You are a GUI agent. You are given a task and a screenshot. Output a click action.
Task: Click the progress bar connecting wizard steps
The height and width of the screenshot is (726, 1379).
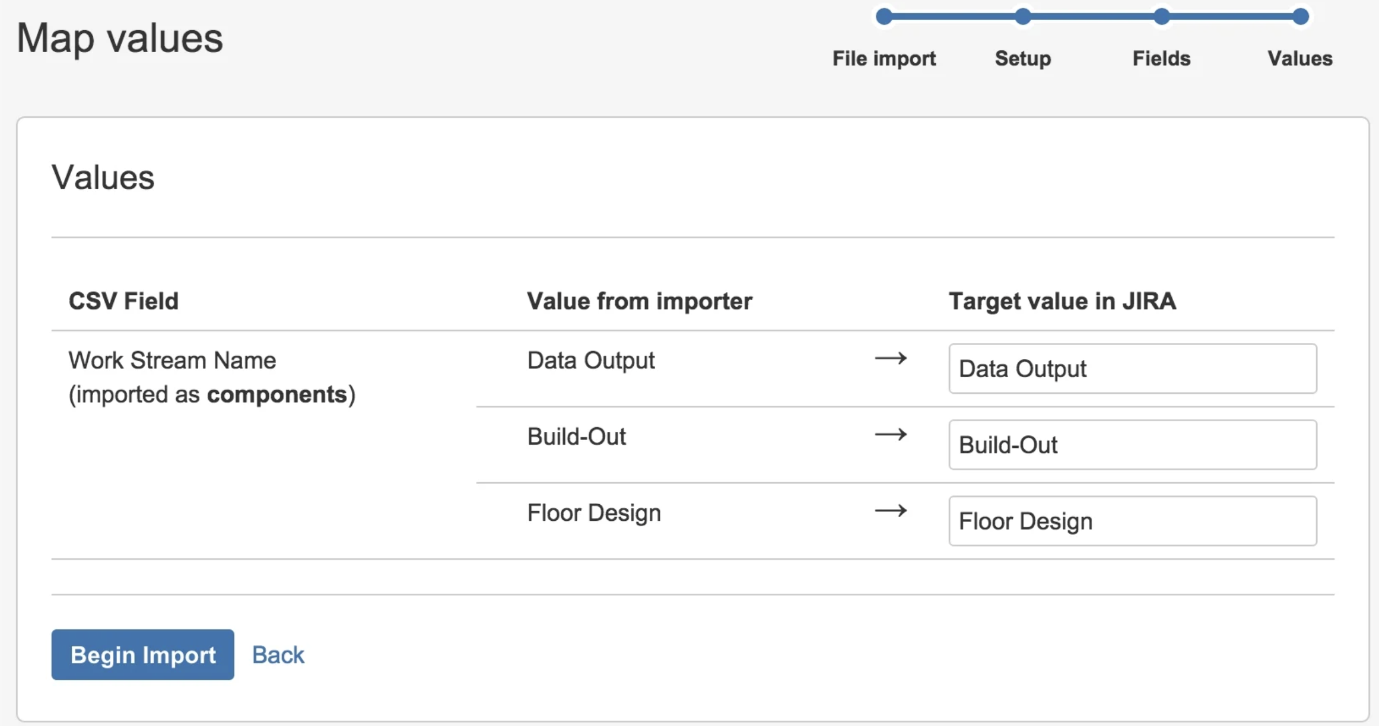coord(1092,17)
